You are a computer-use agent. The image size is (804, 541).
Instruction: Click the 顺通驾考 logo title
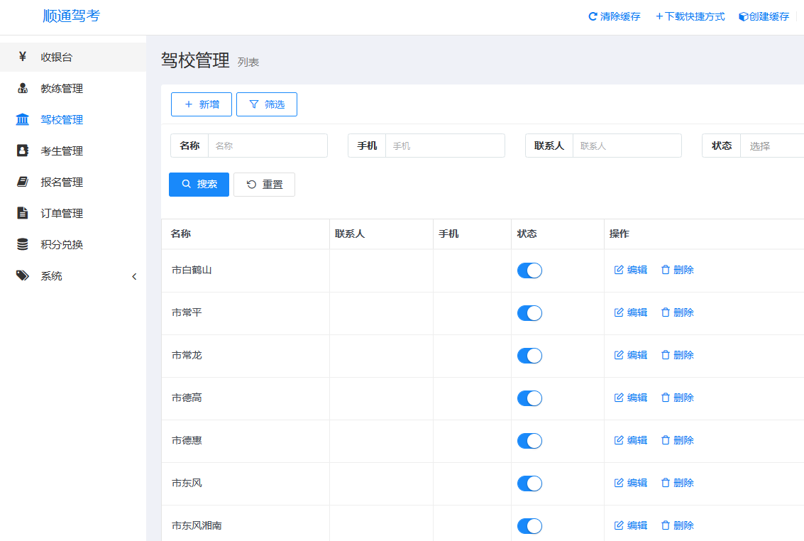[x=71, y=16]
